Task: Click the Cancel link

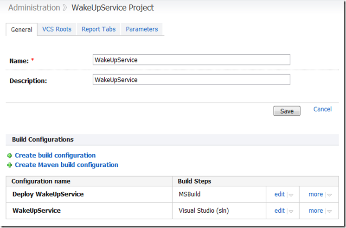Action: (x=322, y=109)
